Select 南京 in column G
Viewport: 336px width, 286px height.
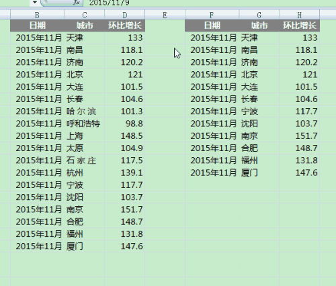point(259,136)
